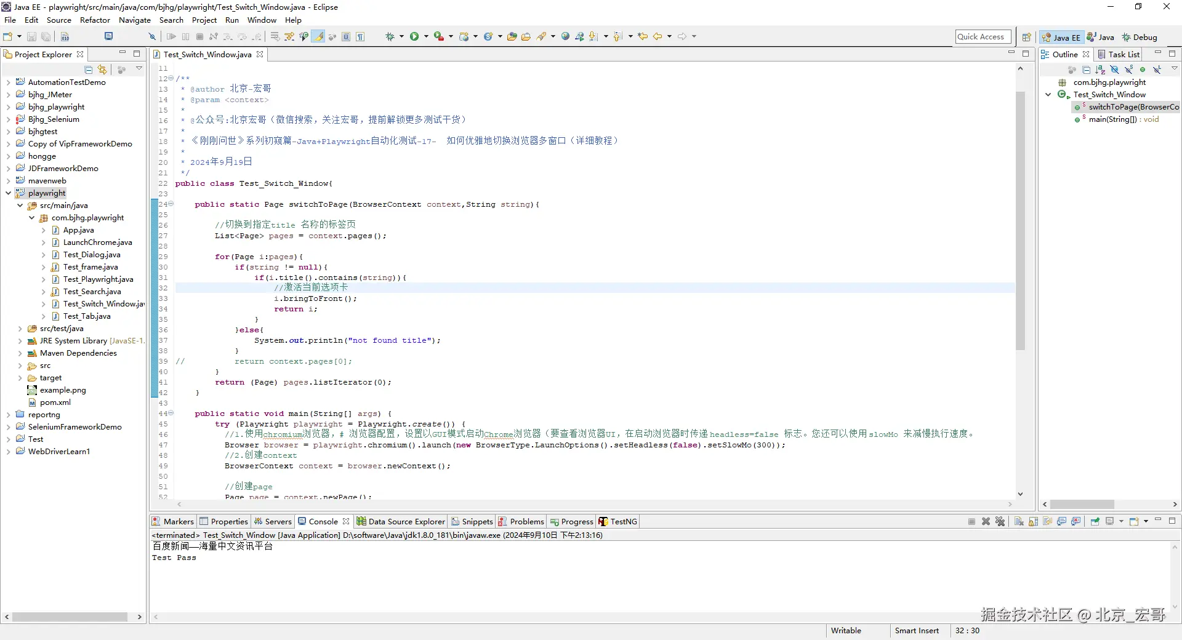Open the Debug button dropdown arrow
The width and height of the screenshot is (1182, 640).
[401, 37]
